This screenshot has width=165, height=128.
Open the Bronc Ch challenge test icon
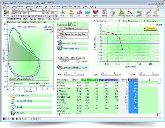coord(130,13)
